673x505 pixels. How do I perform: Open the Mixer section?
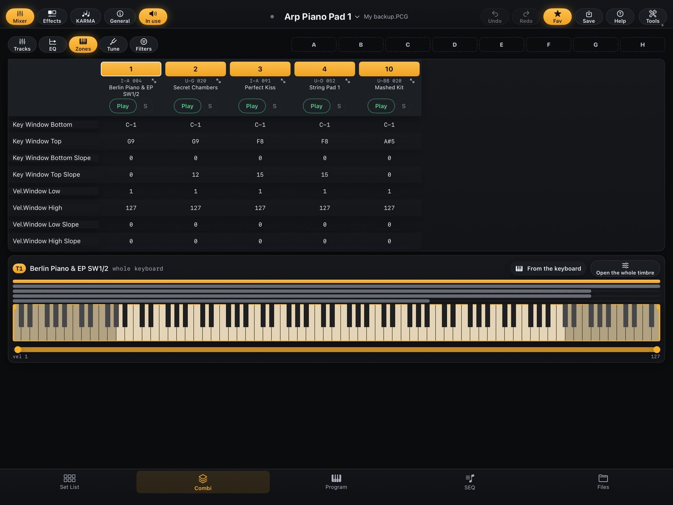(x=20, y=16)
